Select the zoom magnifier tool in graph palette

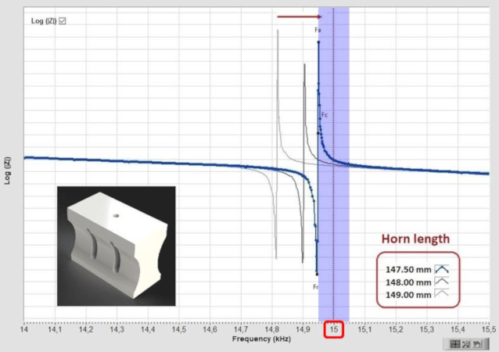(x=466, y=344)
